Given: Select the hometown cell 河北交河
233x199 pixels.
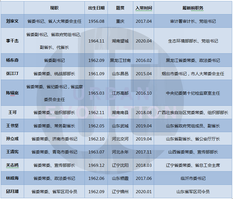Looking at the screenshot, I should [x=120, y=139].
